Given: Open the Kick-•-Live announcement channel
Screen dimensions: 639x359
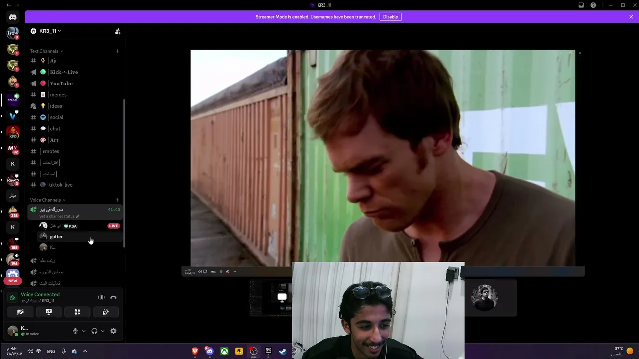Looking at the screenshot, I should pyautogui.click(x=75, y=72).
